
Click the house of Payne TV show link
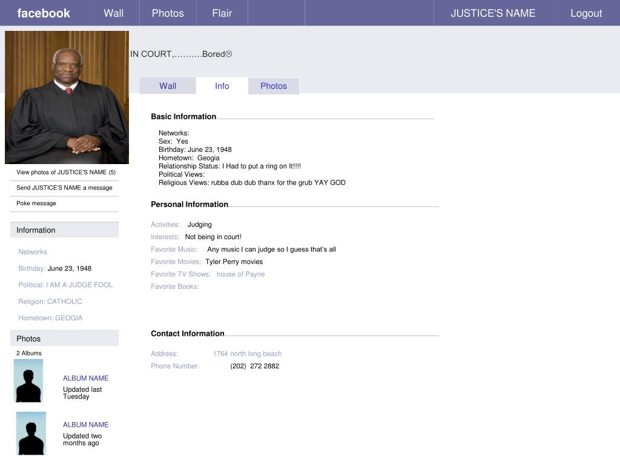[240, 274]
